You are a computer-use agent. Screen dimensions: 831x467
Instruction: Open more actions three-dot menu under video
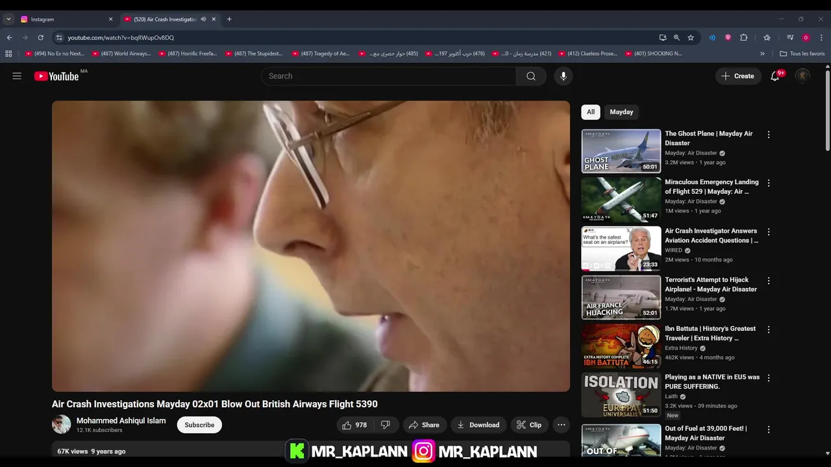pos(562,425)
